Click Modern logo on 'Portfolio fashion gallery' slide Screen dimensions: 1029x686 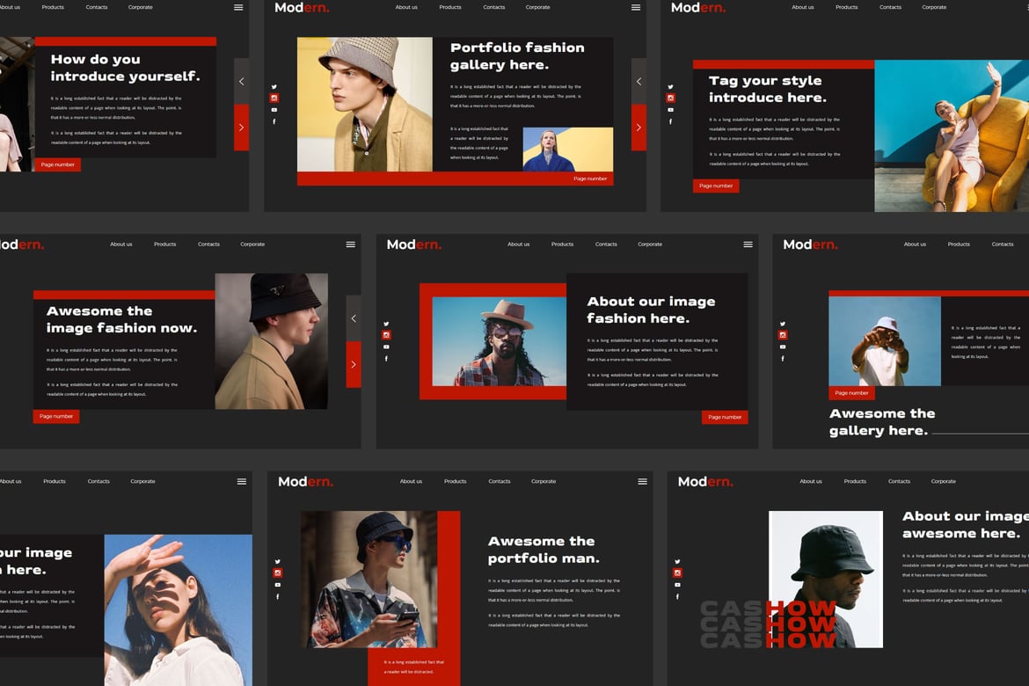click(x=302, y=8)
